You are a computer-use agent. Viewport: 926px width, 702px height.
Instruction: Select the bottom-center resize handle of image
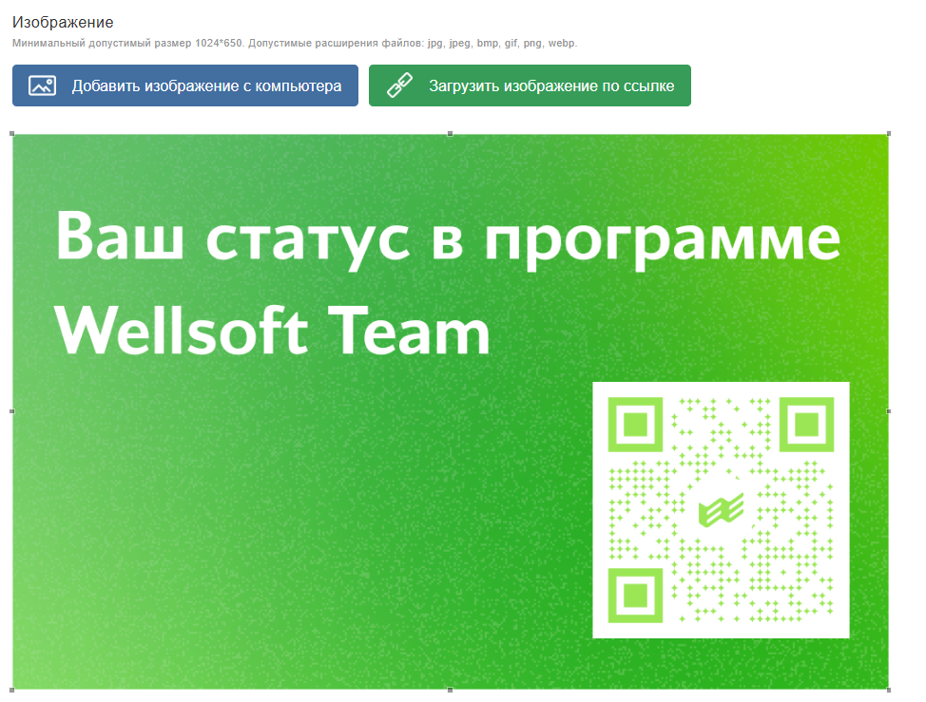click(451, 689)
